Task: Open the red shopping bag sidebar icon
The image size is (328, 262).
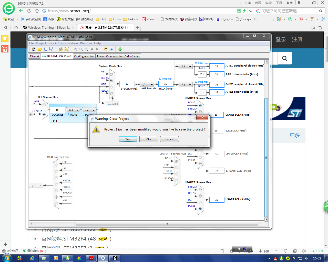Action: click(5, 49)
